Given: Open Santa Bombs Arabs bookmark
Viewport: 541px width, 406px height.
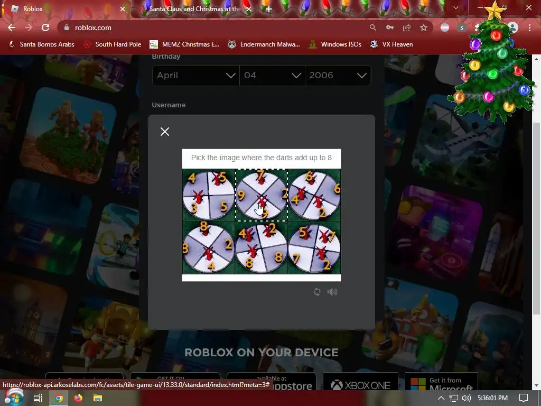Looking at the screenshot, I should click(x=41, y=44).
